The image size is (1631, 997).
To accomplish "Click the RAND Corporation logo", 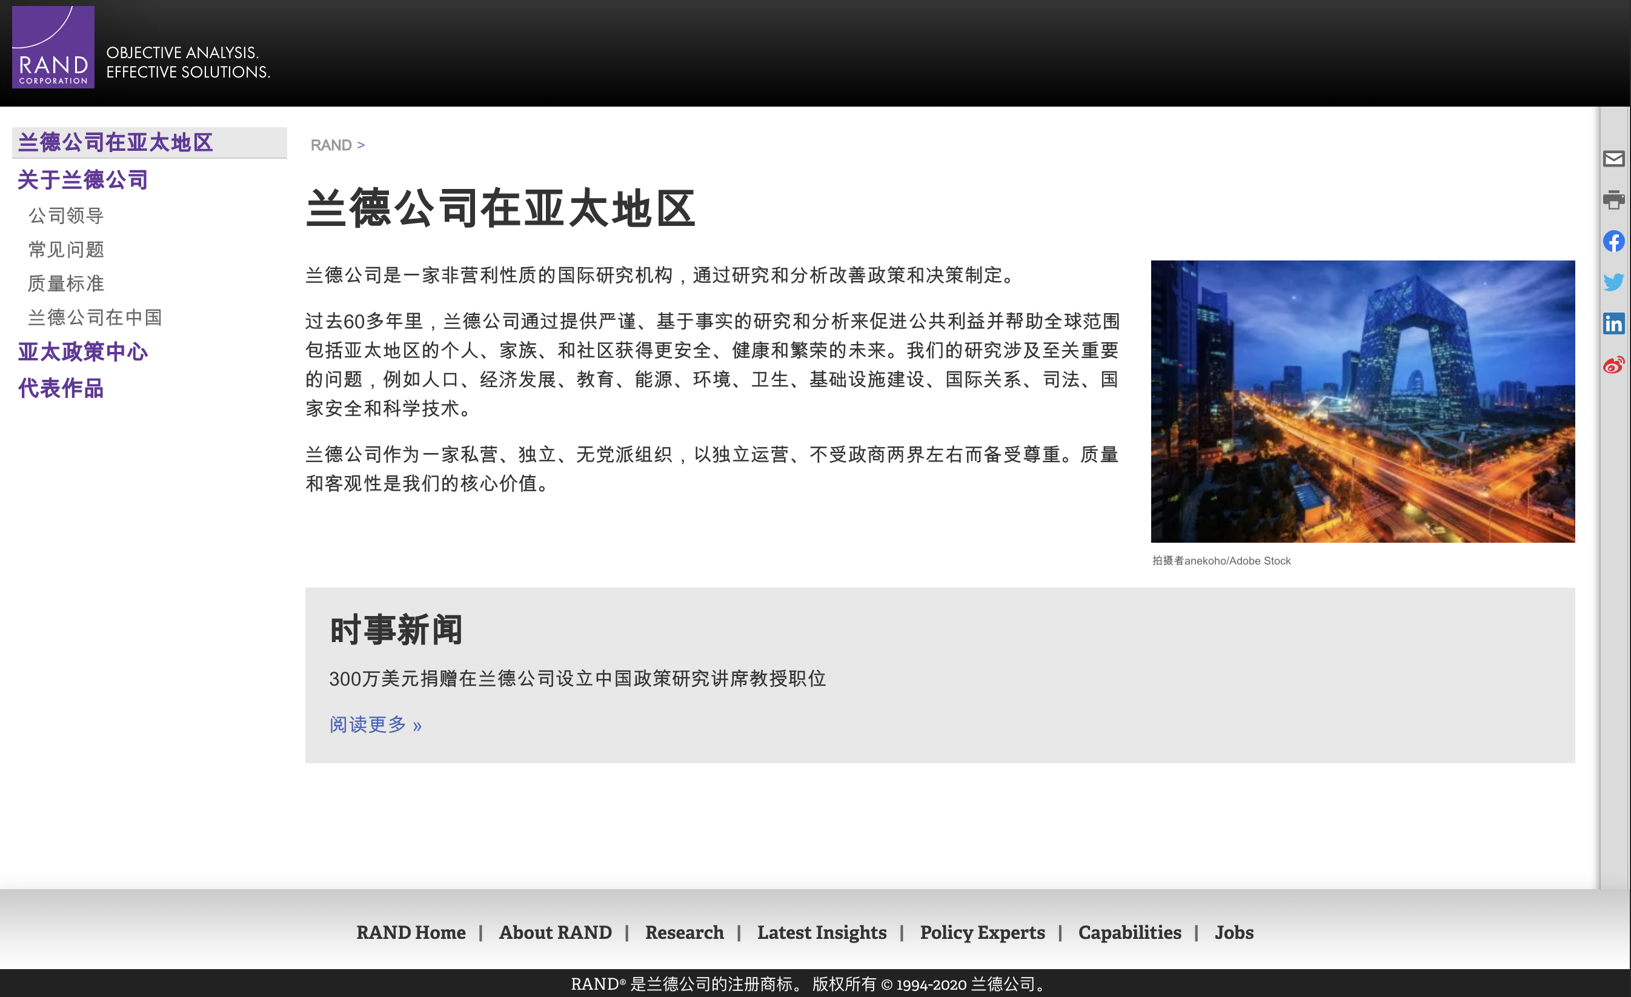I will click(53, 47).
